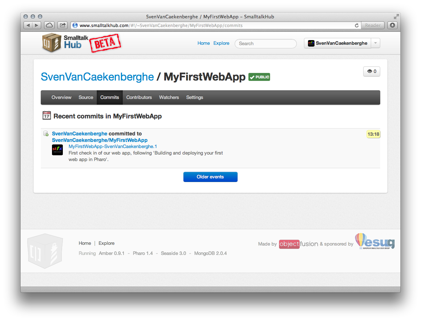Click the 'Amber 0.9.1' footer text
This screenshot has height=321, width=421.
pyautogui.click(x=112, y=253)
